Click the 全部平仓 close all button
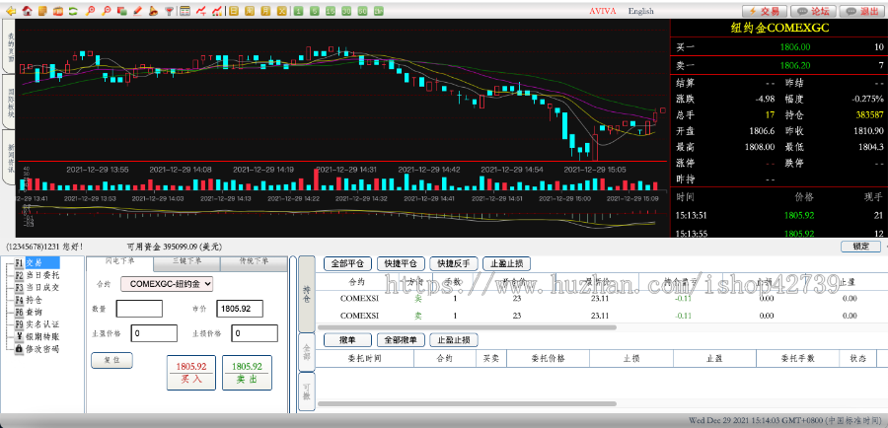The image size is (888, 428). (346, 263)
